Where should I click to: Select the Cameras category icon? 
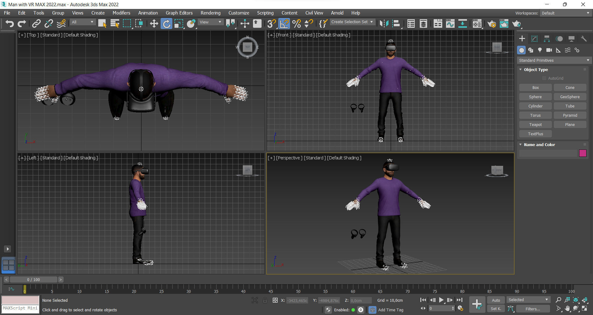click(x=549, y=50)
